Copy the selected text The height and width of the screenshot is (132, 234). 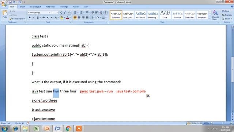[13, 15]
